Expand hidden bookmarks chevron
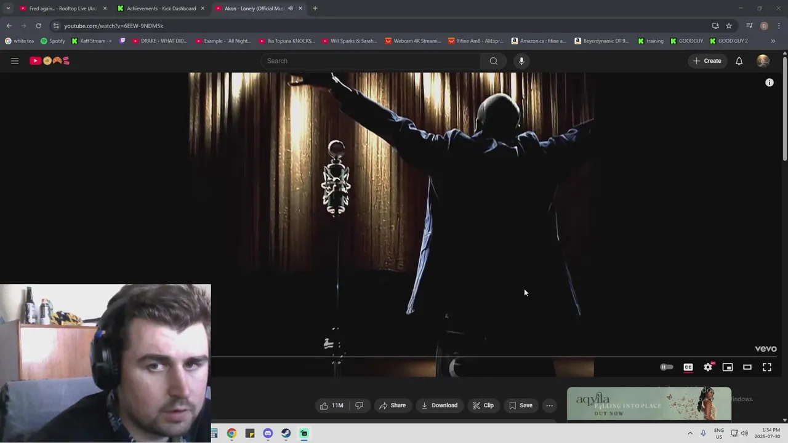The height and width of the screenshot is (443, 788). [773, 41]
